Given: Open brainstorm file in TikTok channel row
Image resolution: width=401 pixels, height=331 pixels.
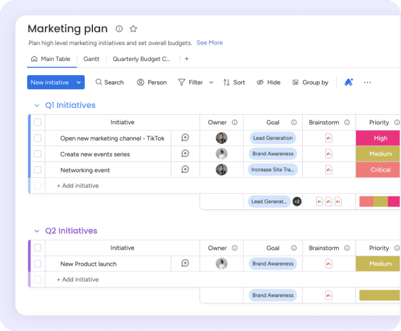Looking at the screenshot, I should coord(328,138).
